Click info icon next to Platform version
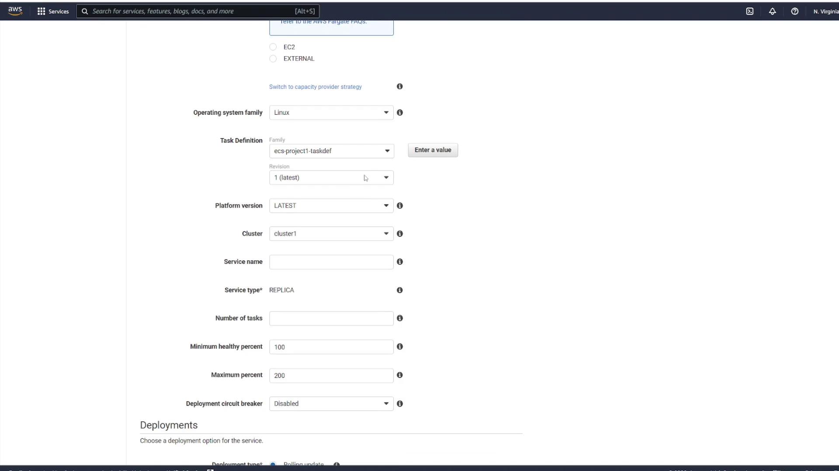Screen dimensions: 839x471 (x=399, y=205)
